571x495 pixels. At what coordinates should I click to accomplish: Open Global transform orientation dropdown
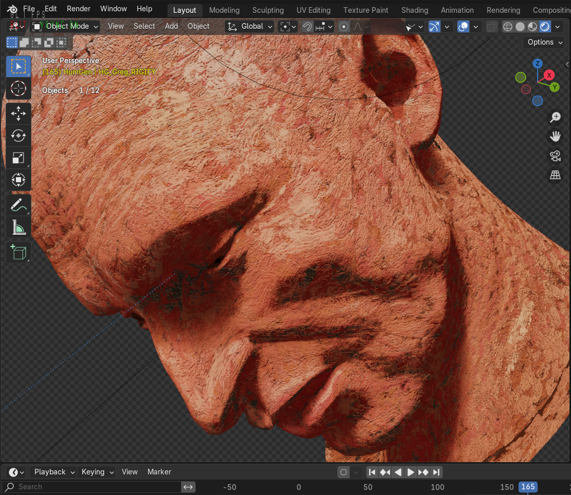250,27
